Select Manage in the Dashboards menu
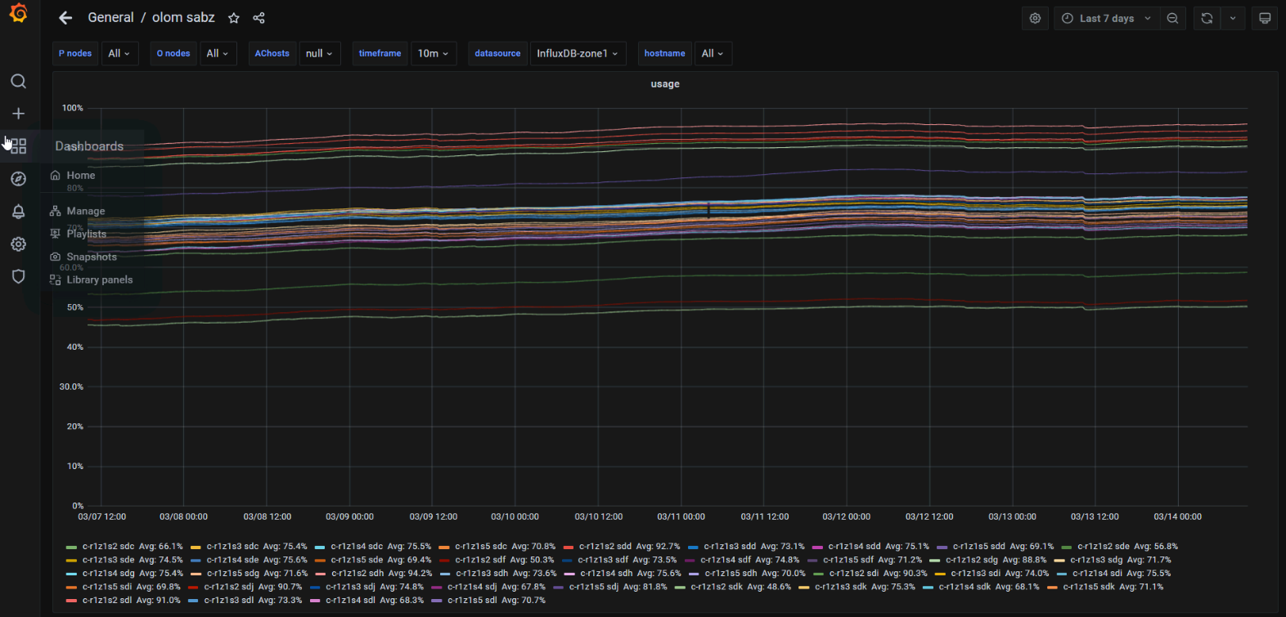This screenshot has height=617, width=1286. pos(85,211)
